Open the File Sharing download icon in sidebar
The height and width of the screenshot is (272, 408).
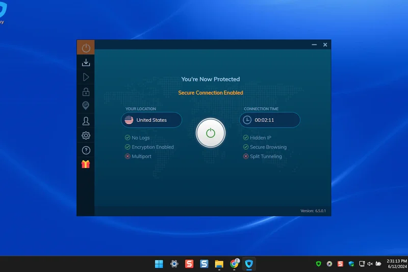tap(86, 62)
